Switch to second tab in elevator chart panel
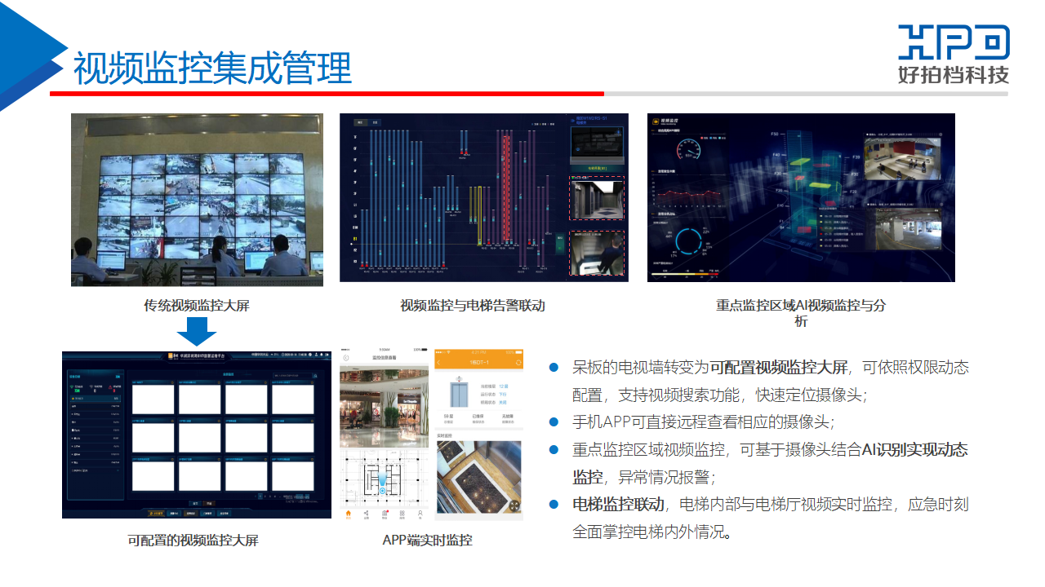Screen dimensions: 1045x587 click(376, 122)
